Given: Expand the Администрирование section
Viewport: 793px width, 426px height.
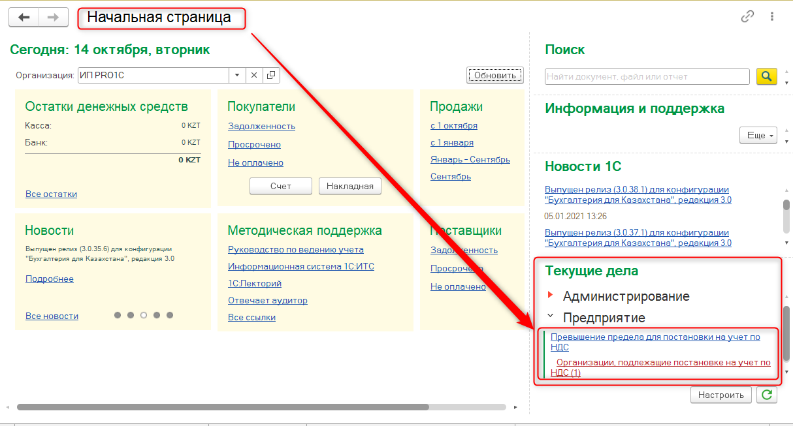Looking at the screenshot, I should click(x=549, y=296).
